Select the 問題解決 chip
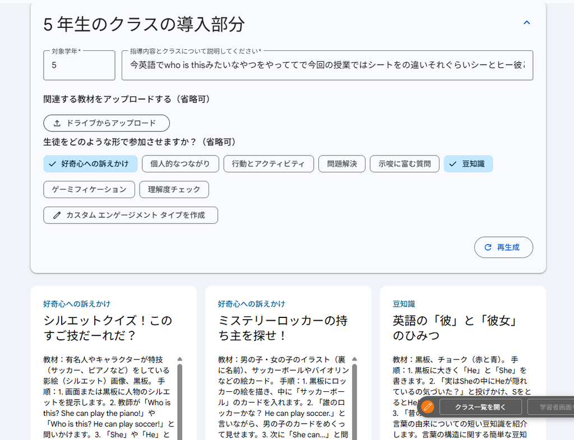 342,163
